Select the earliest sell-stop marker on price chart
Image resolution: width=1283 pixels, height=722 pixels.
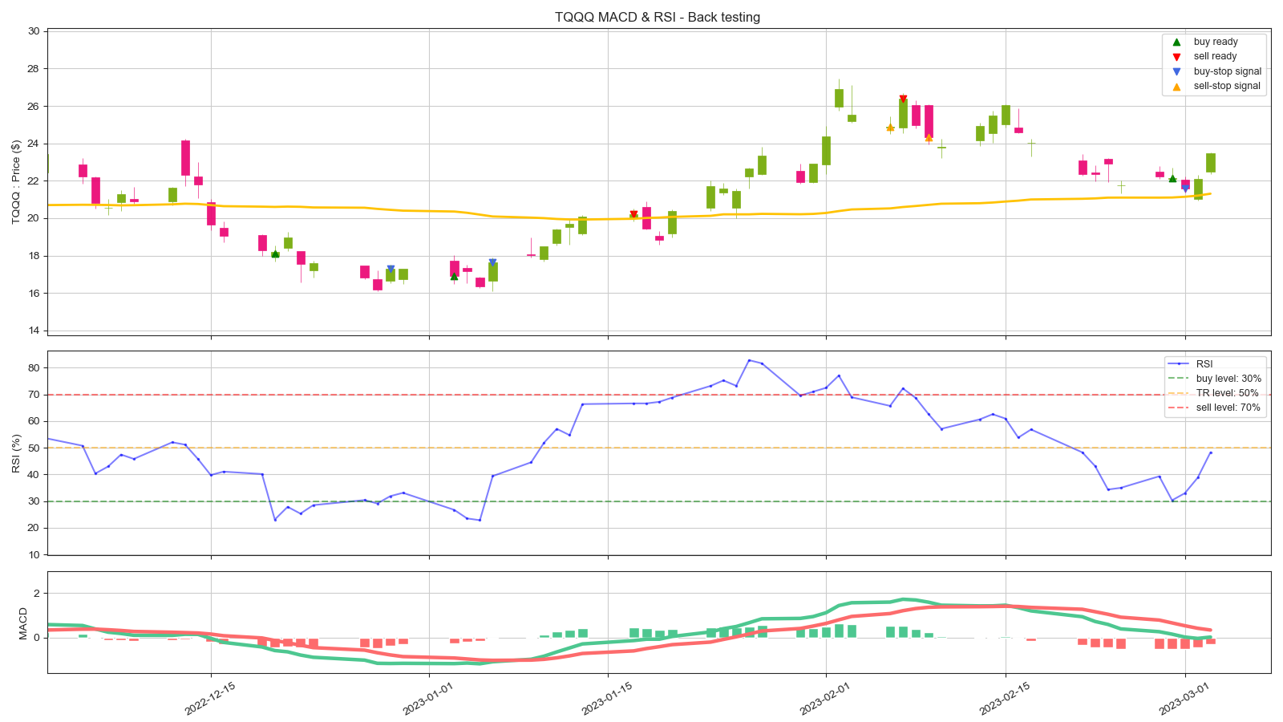(890, 127)
